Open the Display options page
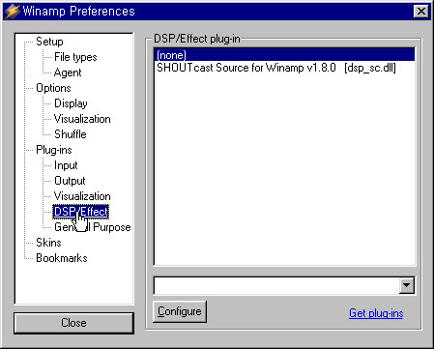 (71, 103)
